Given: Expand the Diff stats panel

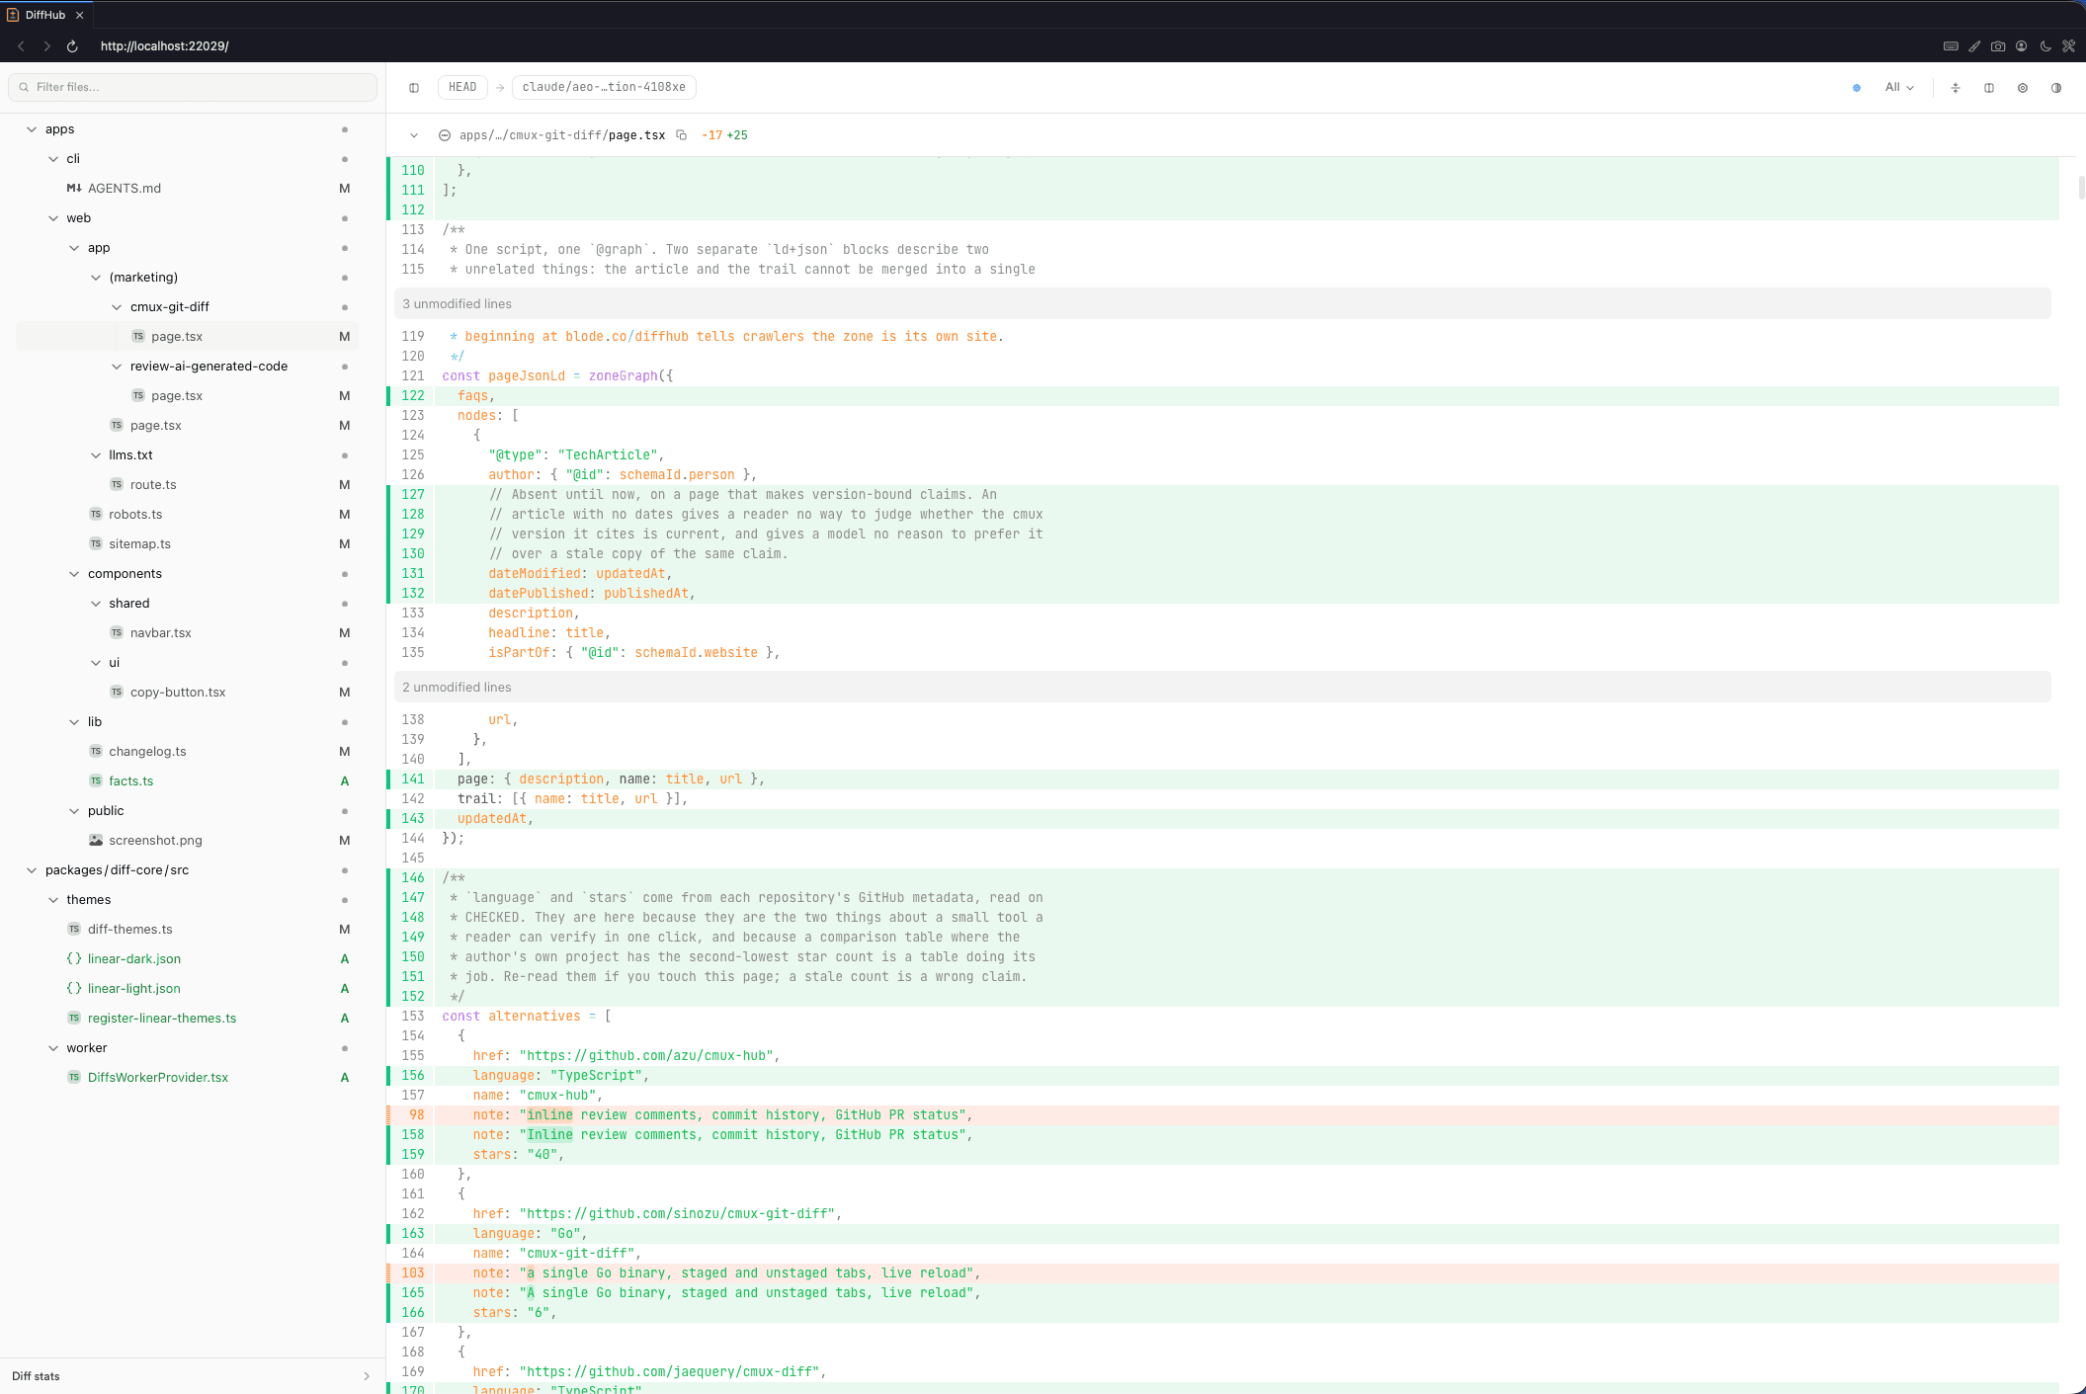Looking at the screenshot, I should 192,1376.
